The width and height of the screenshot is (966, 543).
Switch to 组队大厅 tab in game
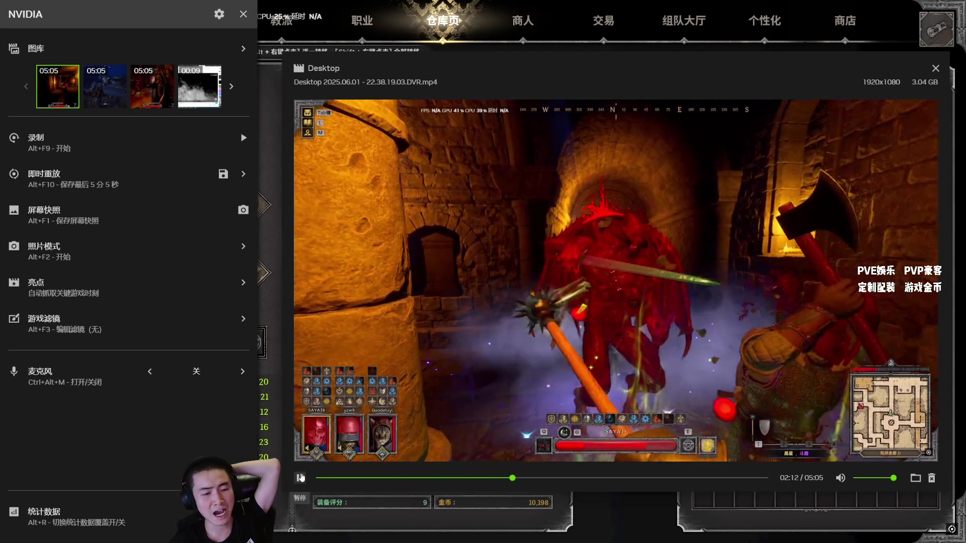coord(684,21)
